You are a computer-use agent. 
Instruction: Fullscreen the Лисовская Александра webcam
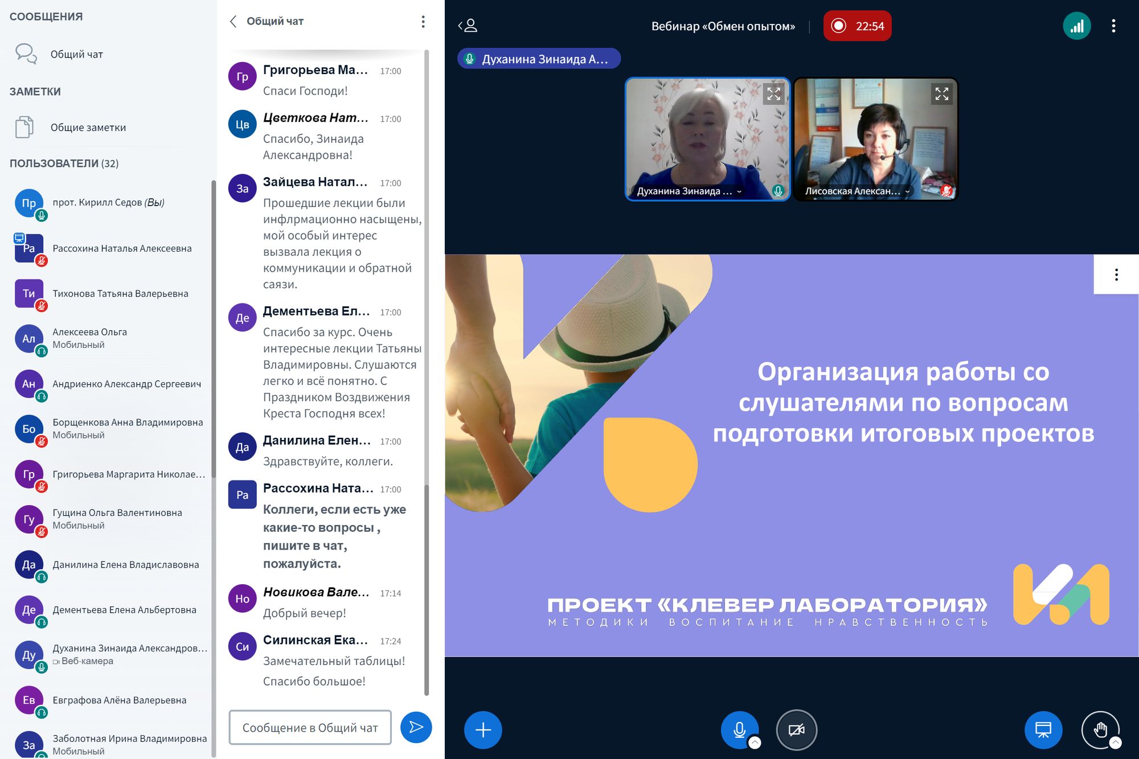pos(941,93)
